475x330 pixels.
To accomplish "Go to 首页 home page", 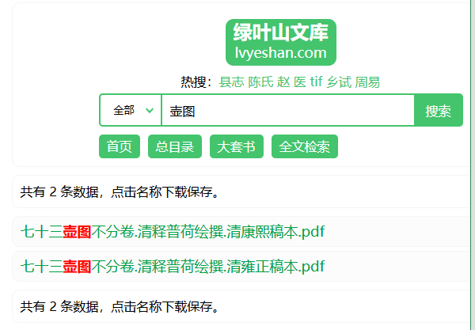I will pos(120,146).
